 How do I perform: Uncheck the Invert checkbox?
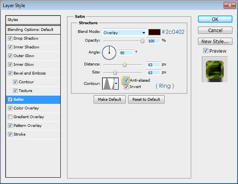(x=126, y=86)
